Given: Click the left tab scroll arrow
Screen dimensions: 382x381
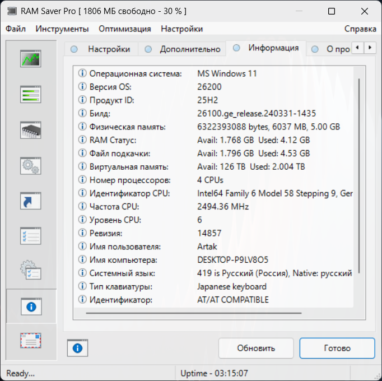Looking at the screenshot, I should coord(357,48).
